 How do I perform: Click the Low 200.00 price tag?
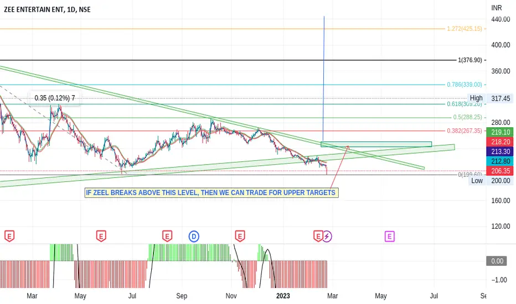[491, 181]
